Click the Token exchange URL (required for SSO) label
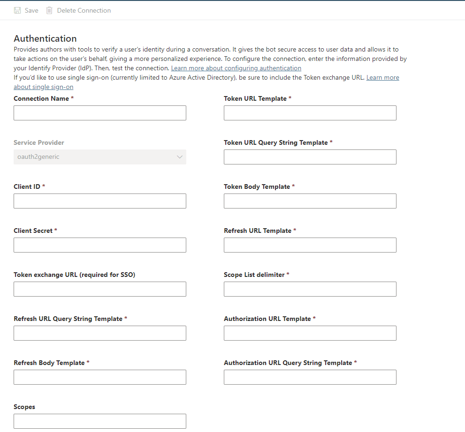This screenshot has height=432, width=465. (x=75, y=275)
